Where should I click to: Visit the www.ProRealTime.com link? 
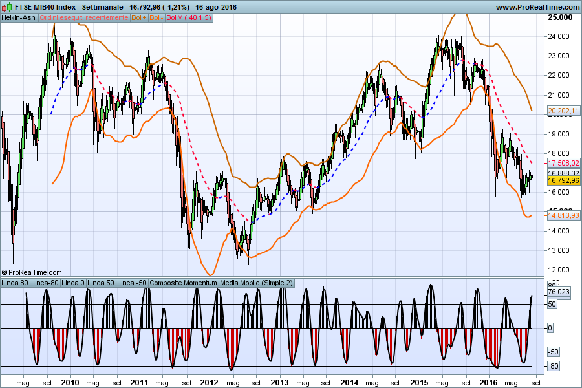(x=537, y=7)
